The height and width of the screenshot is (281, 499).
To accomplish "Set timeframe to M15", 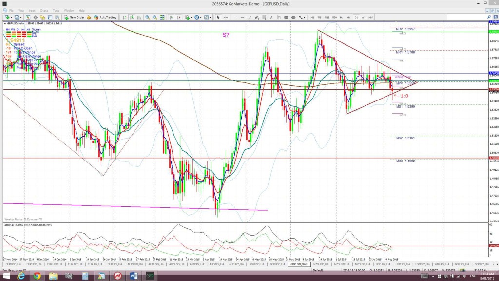I will pyautogui.click(x=327, y=17).
